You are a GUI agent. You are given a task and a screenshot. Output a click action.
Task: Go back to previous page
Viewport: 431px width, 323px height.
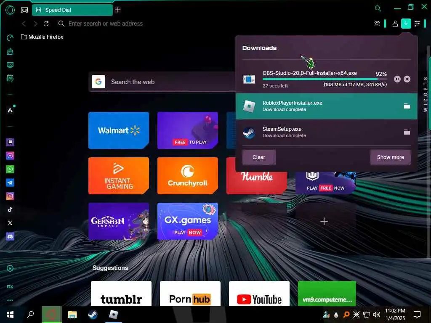(24, 24)
